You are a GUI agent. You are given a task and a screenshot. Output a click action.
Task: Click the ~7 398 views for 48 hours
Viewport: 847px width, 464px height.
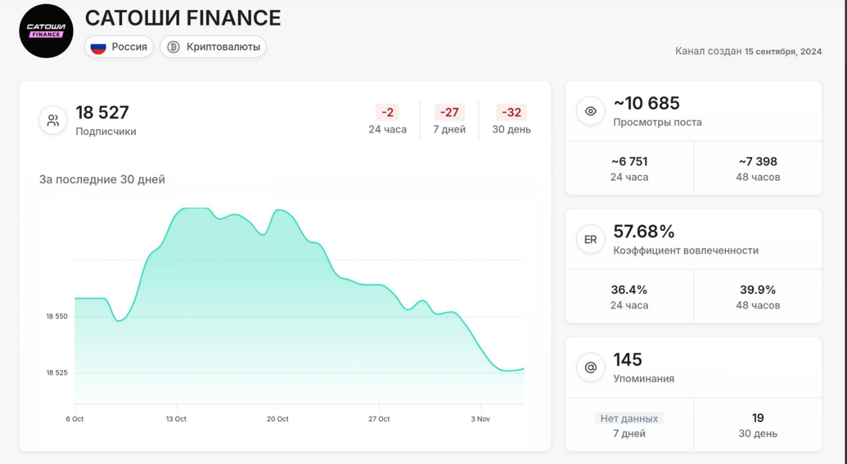757,162
